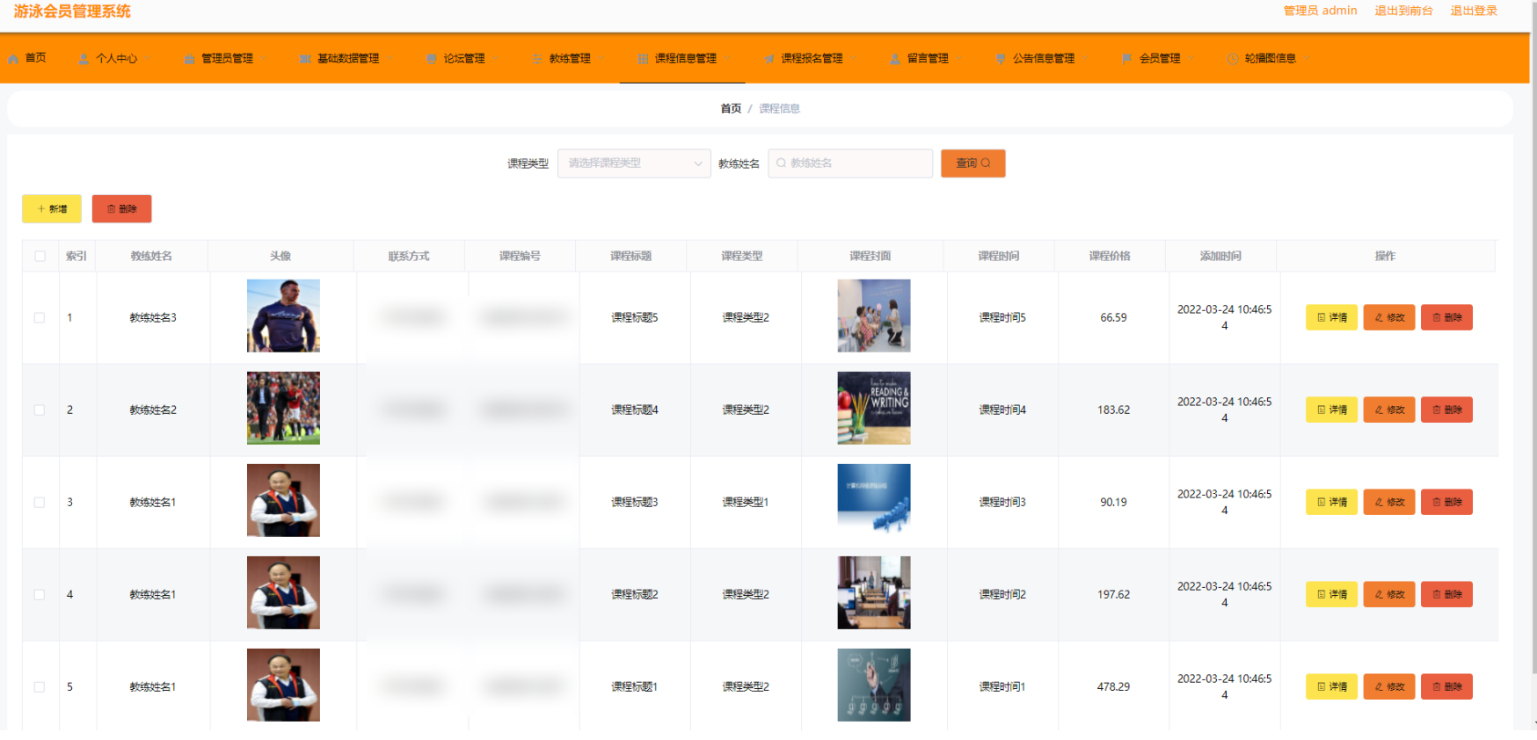Open the 课程类型 dropdown selector
The height and width of the screenshot is (740, 1537).
(x=634, y=163)
